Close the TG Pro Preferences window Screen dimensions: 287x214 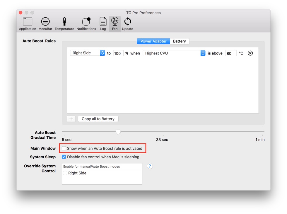pos(21,13)
